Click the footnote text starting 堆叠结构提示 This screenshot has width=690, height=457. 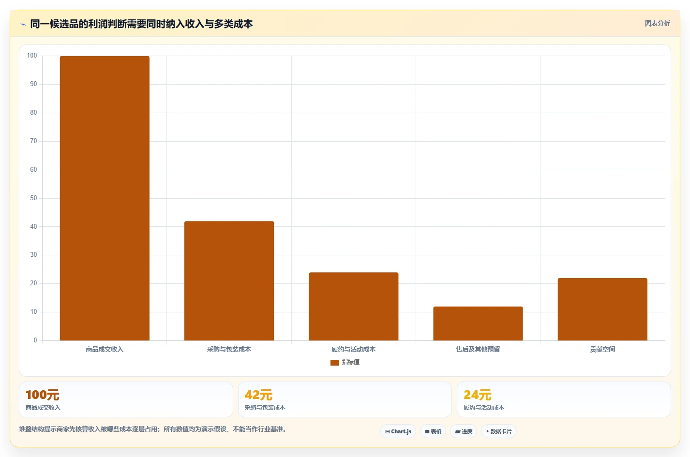click(x=154, y=429)
